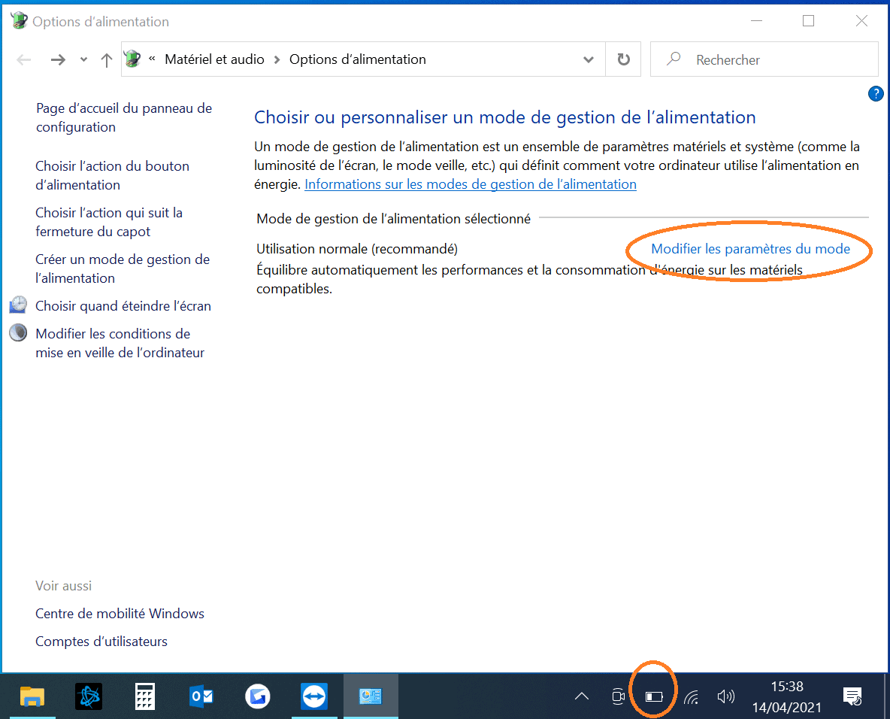Screen dimensions: 890x719
Task: Open TeamViewer from the taskbar
Action: pyautogui.click(x=314, y=696)
